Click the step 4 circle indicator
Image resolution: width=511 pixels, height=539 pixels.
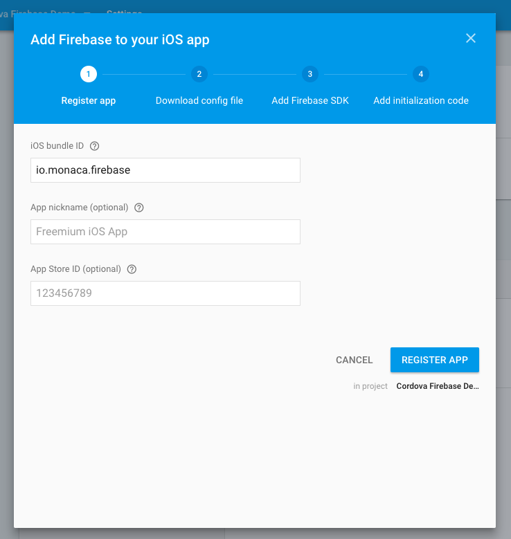point(421,74)
